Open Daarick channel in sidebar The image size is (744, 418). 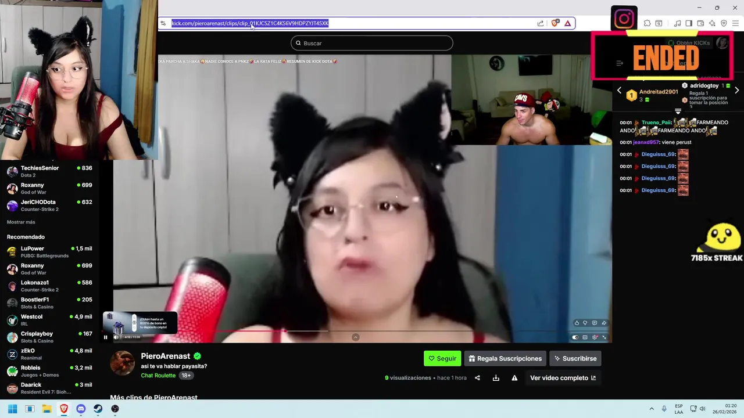(50, 388)
